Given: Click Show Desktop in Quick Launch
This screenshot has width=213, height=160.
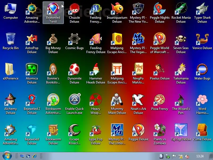Looking at the screenshot, I should click(x=22, y=156).
